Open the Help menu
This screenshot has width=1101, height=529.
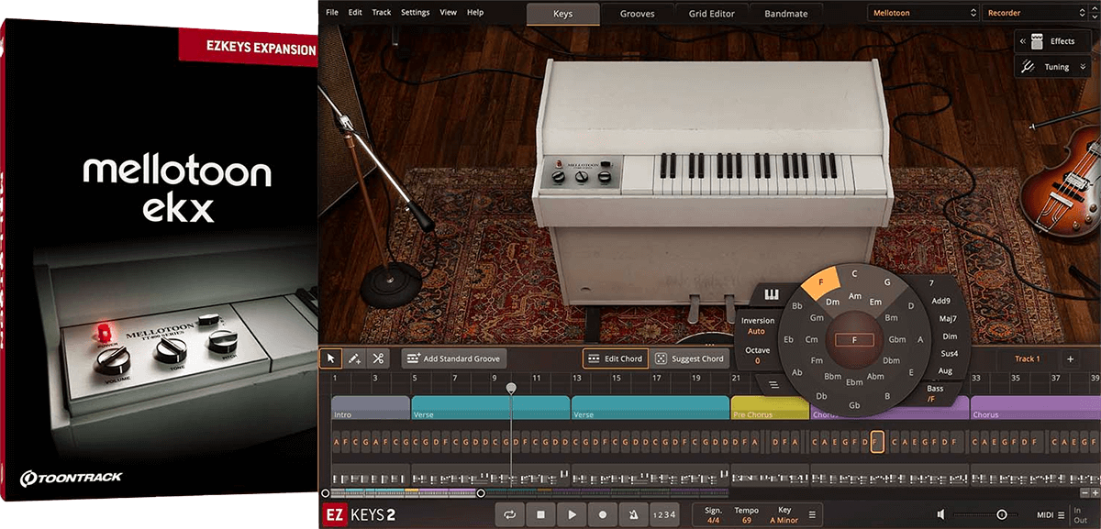coord(475,13)
